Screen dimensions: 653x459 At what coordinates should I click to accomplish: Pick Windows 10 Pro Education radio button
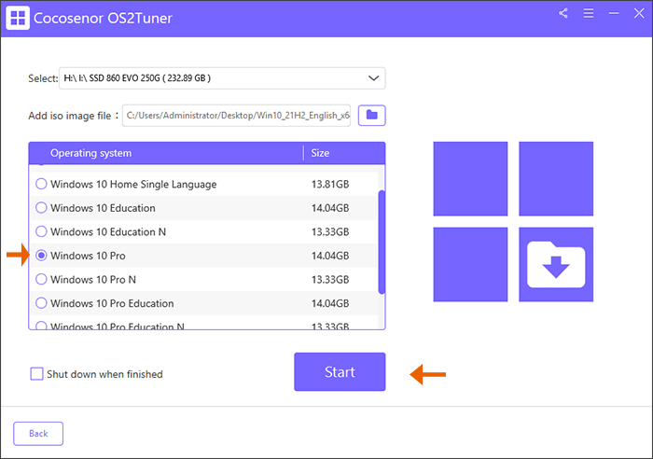point(41,303)
